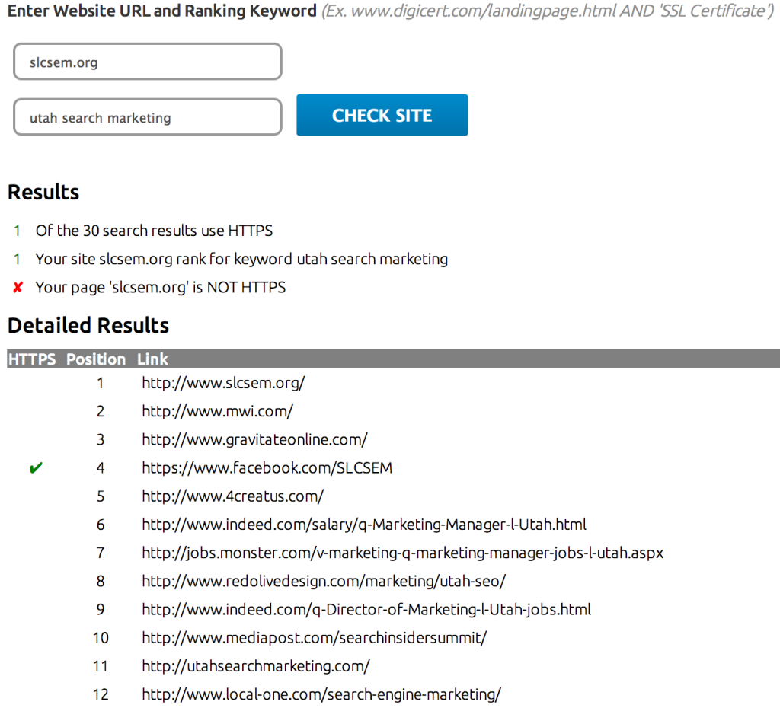Viewport: 780px width, 708px height.
Task: Click the keyword field 'utah search marketing'
Action: click(148, 118)
